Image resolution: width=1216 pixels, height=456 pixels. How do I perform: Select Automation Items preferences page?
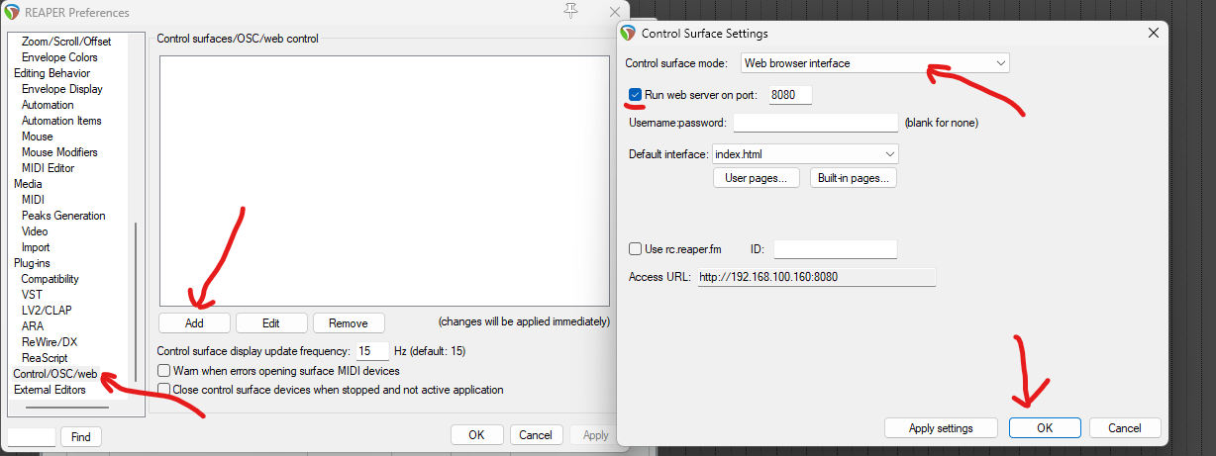61,121
